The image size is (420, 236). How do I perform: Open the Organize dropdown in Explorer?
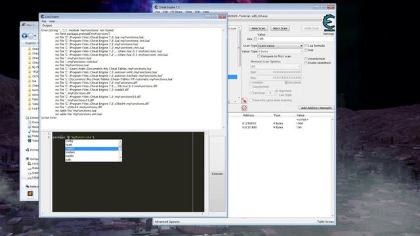point(31,43)
